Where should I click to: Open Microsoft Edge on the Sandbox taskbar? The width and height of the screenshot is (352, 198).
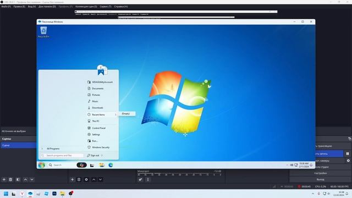111,165
